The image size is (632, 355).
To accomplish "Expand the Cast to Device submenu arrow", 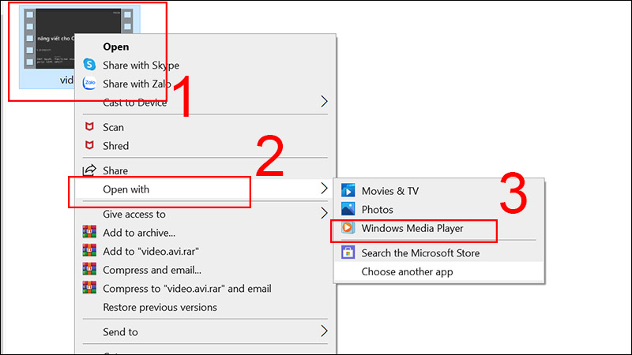I will (x=324, y=102).
